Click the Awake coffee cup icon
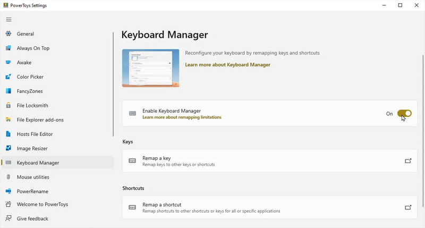The image size is (425, 228). pyautogui.click(x=8, y=62)
